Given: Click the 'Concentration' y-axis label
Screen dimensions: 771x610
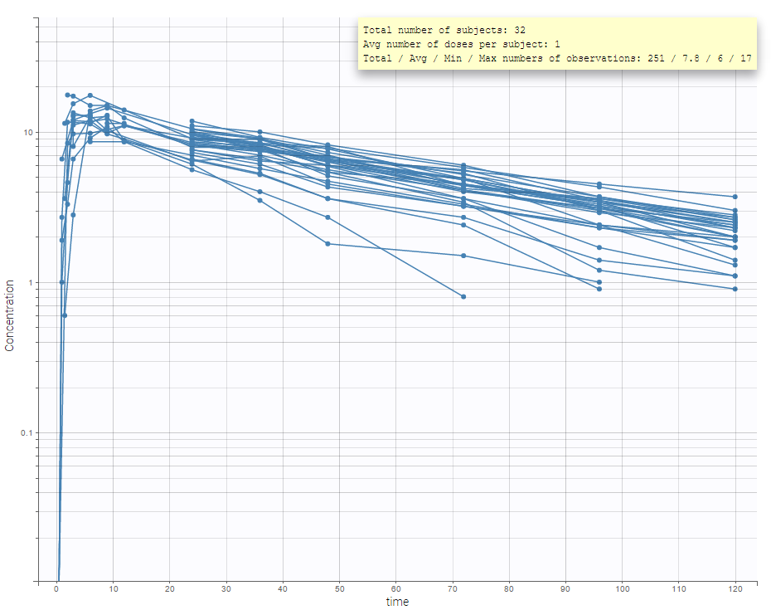Looking at the screenshot, I should 9,315.
